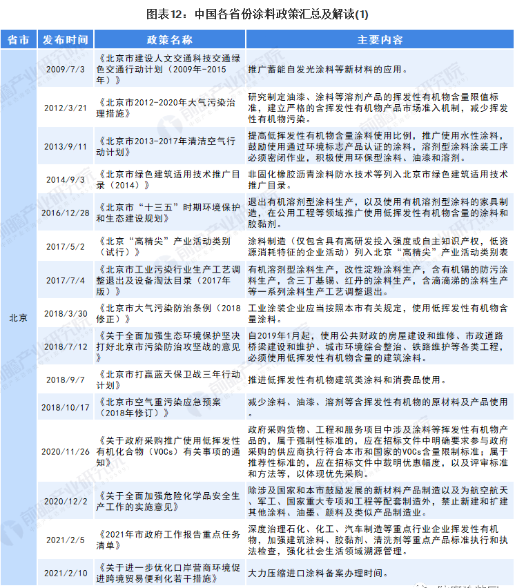Click the 2020/11/26 date cell

[x=66, y=451]
